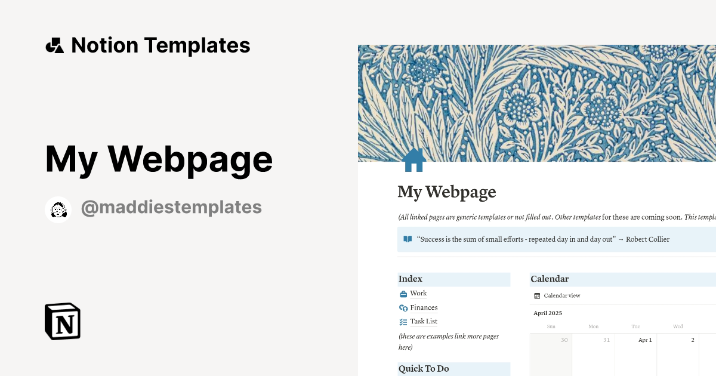Click the calendar icon next to Calendar view

pyautogui.click(x=538, y=295)
